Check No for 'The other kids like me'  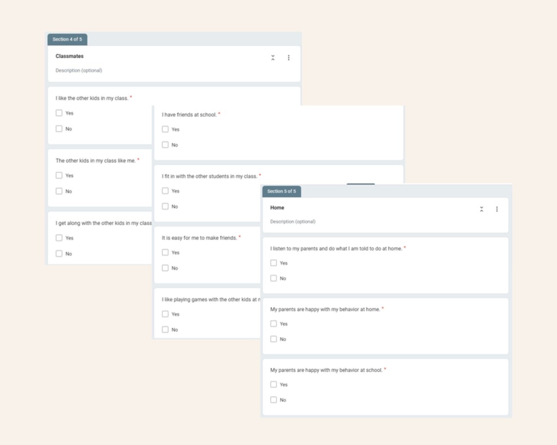click(x=59, y=191)
